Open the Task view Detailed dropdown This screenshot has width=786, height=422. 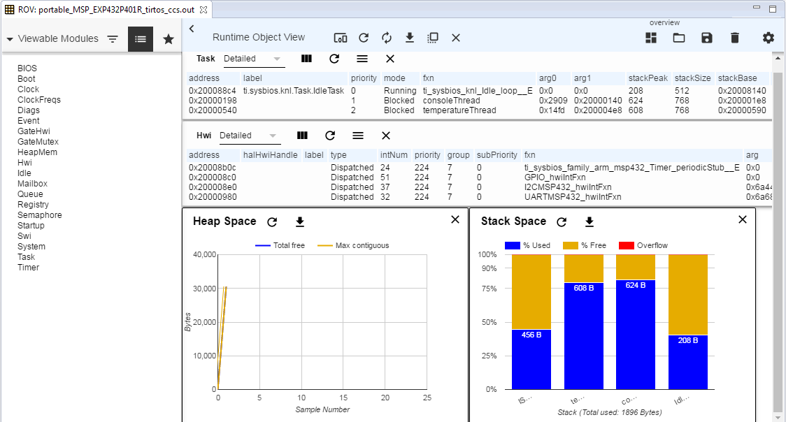pyautogui.click(x=252, y=59)
